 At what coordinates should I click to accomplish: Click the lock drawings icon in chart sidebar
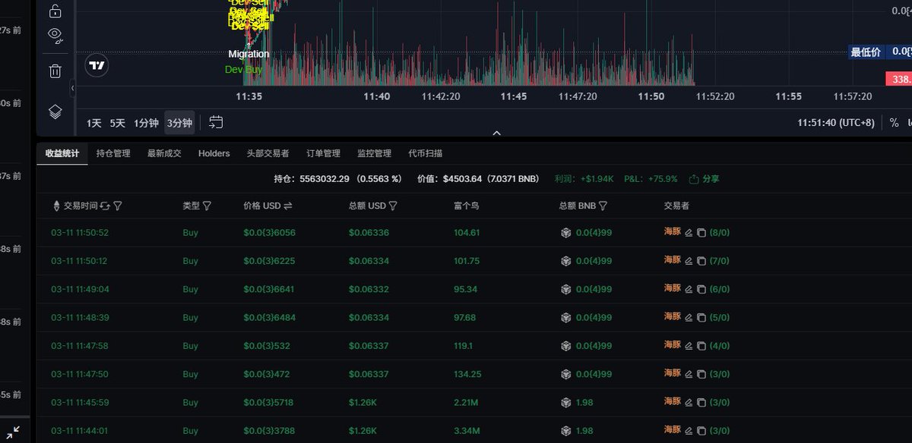coord(55,11)
